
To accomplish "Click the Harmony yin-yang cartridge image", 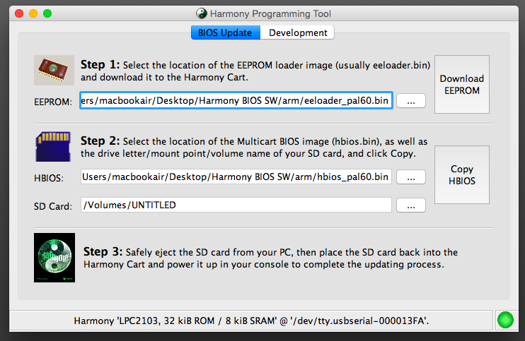I will pyautogui.click(x=54, y=258).
